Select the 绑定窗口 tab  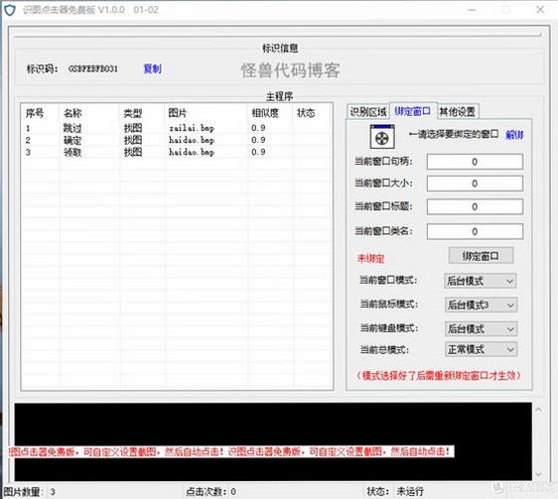click(412, 111)
